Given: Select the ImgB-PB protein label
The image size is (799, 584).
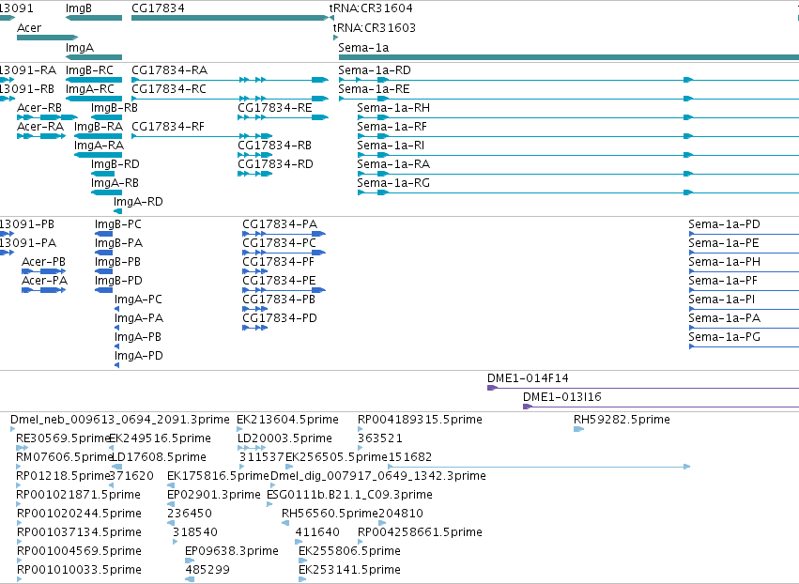Looking at the screenshot, I should tap(117, 262).
